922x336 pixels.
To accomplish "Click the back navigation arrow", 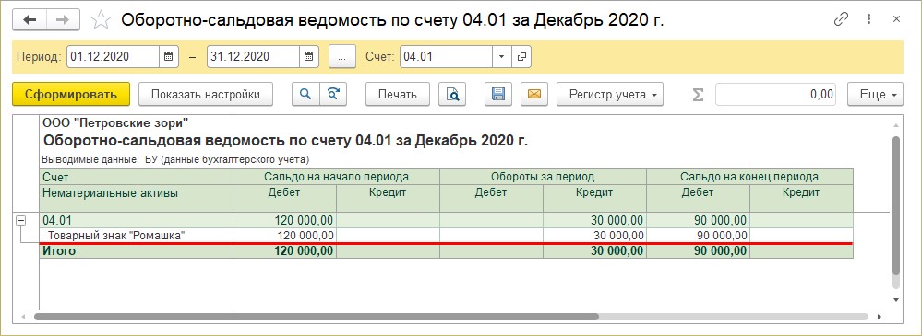I will coord(30,19).
